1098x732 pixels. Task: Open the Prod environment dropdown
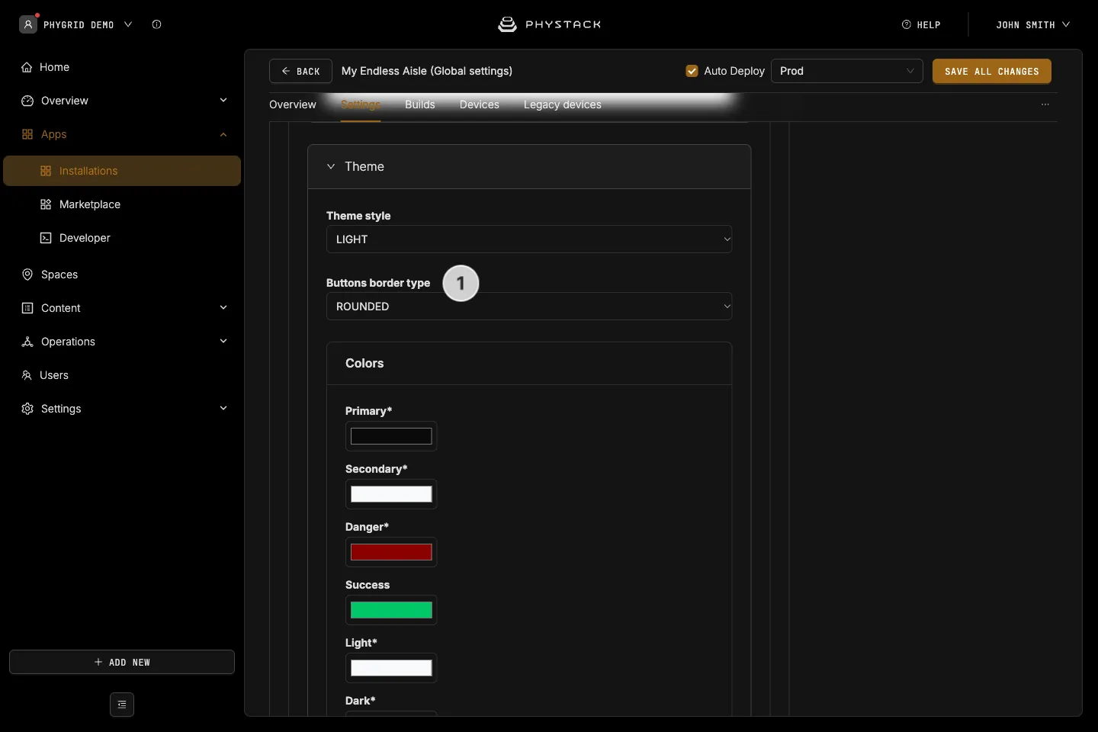(847, 71)
